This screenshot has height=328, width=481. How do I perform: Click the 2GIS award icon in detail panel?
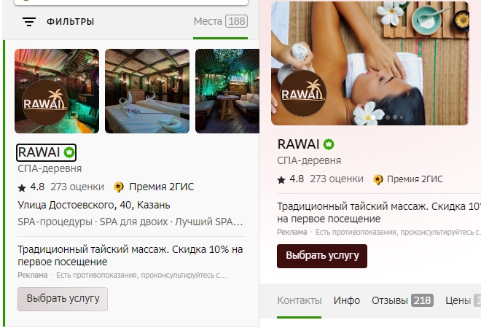(x=378, y=179)
